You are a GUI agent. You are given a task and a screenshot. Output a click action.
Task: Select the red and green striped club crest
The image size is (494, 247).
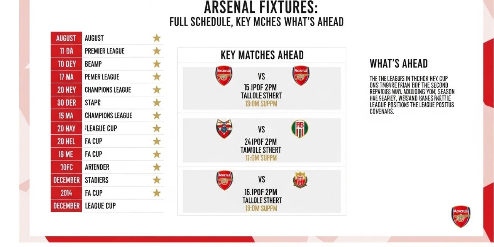[x=300, y=129]
